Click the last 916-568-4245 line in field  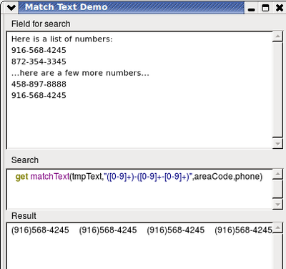pos(39,95)
